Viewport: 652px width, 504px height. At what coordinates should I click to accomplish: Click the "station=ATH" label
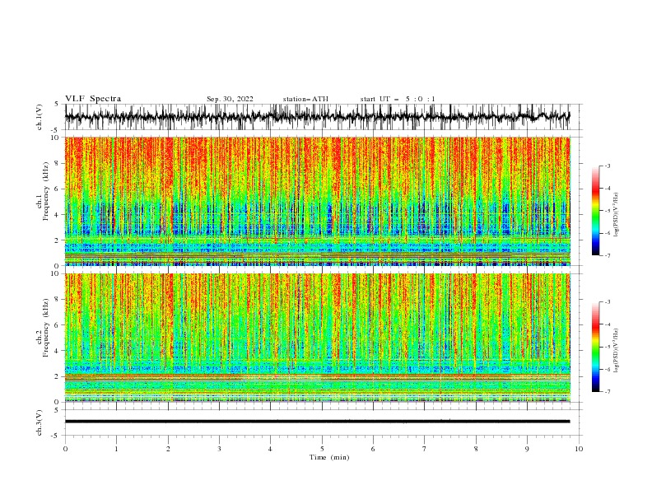pyautogui.click(x=305, y=99)
